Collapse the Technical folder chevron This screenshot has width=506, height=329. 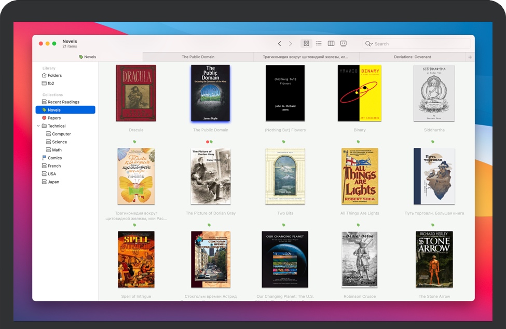coord(38,126)
